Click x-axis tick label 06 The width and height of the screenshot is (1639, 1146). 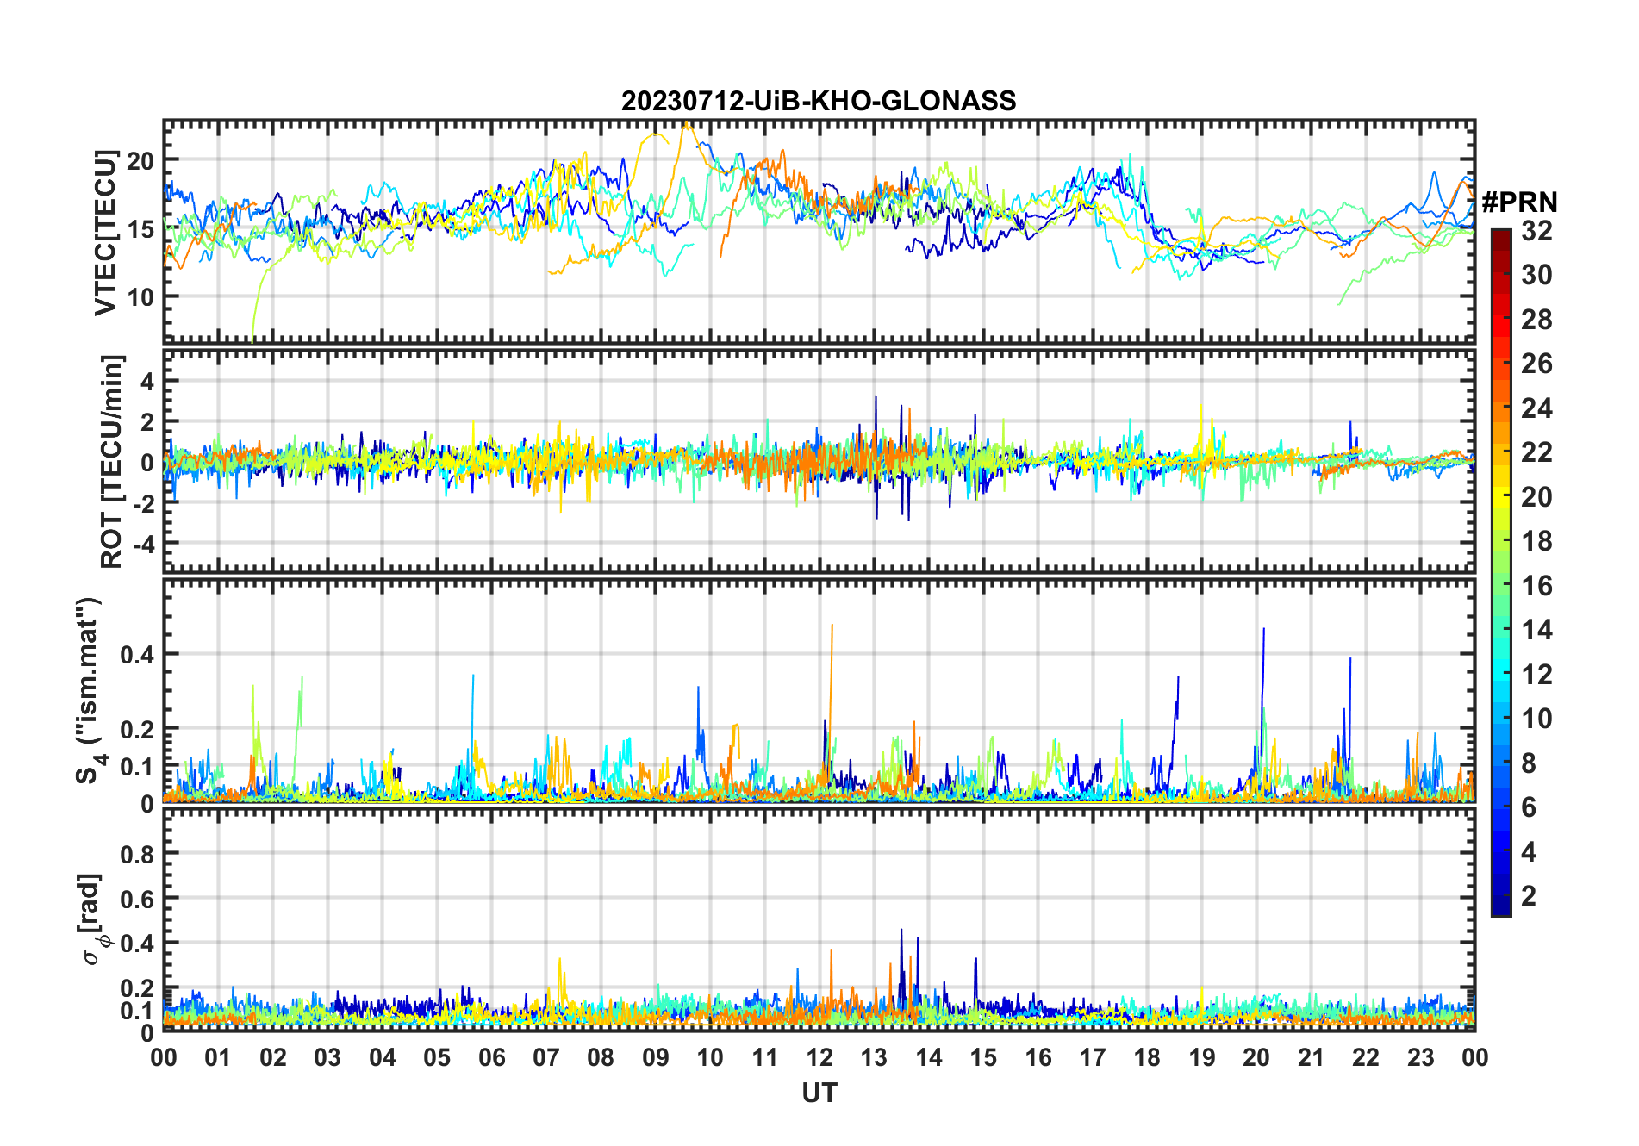click(x=492, y=1058)
